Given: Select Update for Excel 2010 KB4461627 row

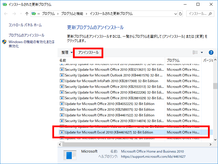Looking at the screenshot, I should point(136,132).
